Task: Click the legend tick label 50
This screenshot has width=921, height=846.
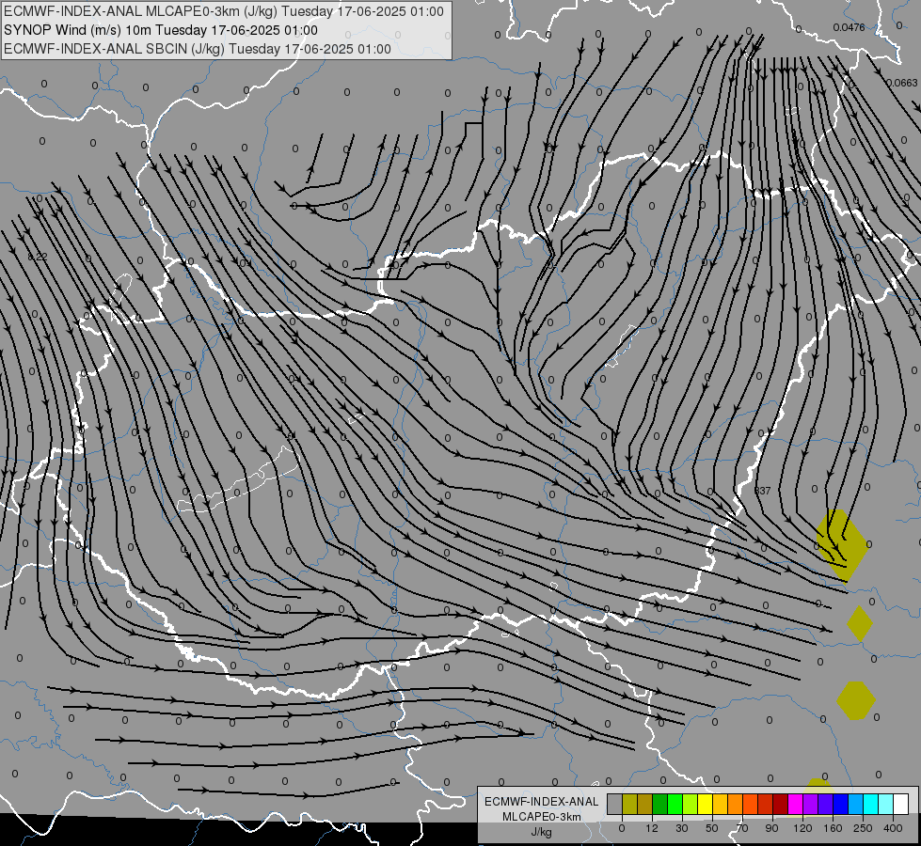Action: coord(712,828)
